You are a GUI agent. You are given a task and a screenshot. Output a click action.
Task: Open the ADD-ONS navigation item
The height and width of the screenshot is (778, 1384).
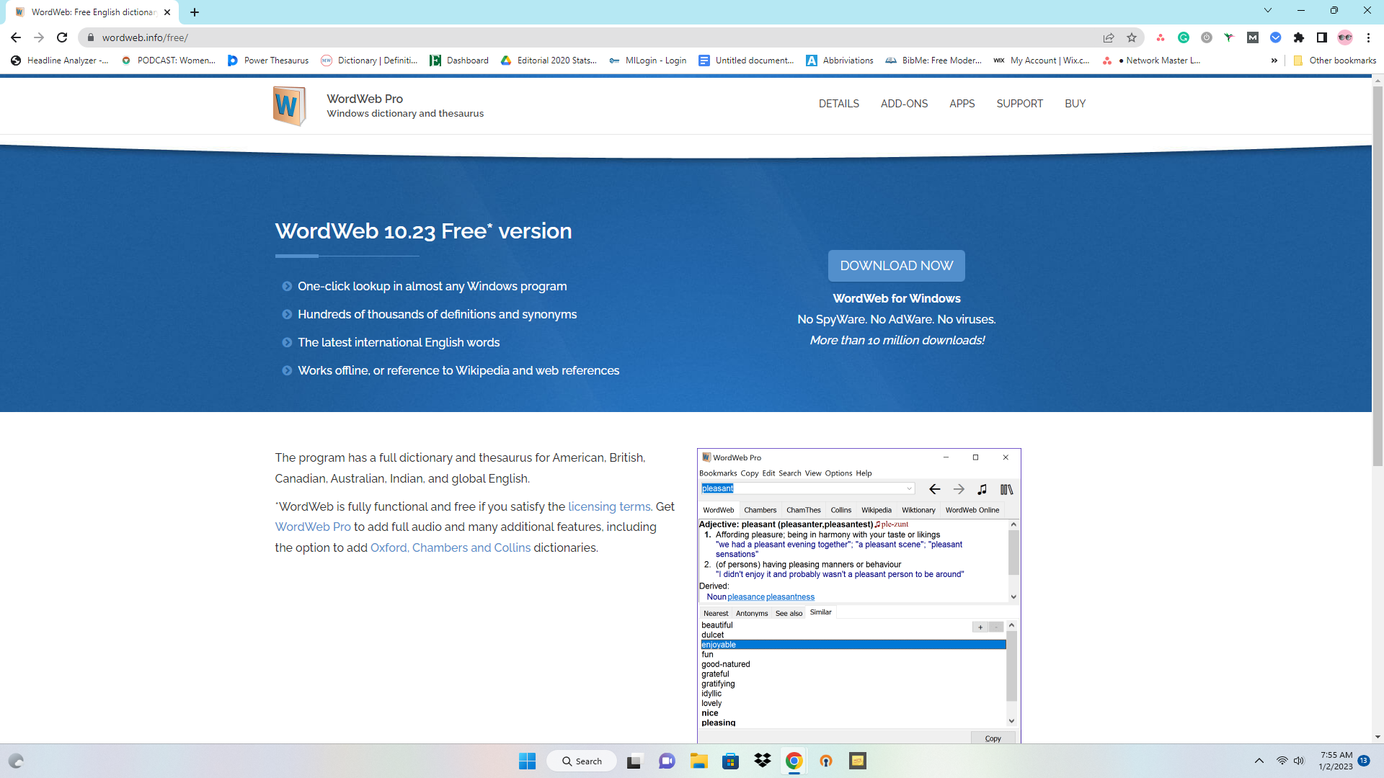(x=904, y=104)
